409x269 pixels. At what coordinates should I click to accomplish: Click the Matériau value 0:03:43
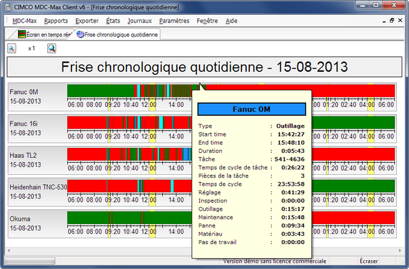click(x=293, y=234)
